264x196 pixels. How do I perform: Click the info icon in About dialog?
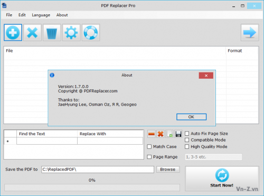[x=52, y=75]
